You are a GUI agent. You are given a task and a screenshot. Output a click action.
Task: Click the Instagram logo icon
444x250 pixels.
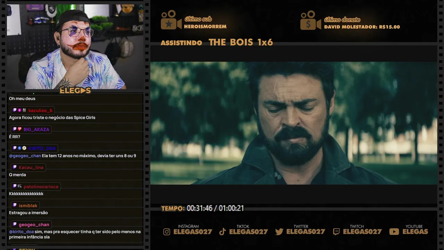click(167, 232)
